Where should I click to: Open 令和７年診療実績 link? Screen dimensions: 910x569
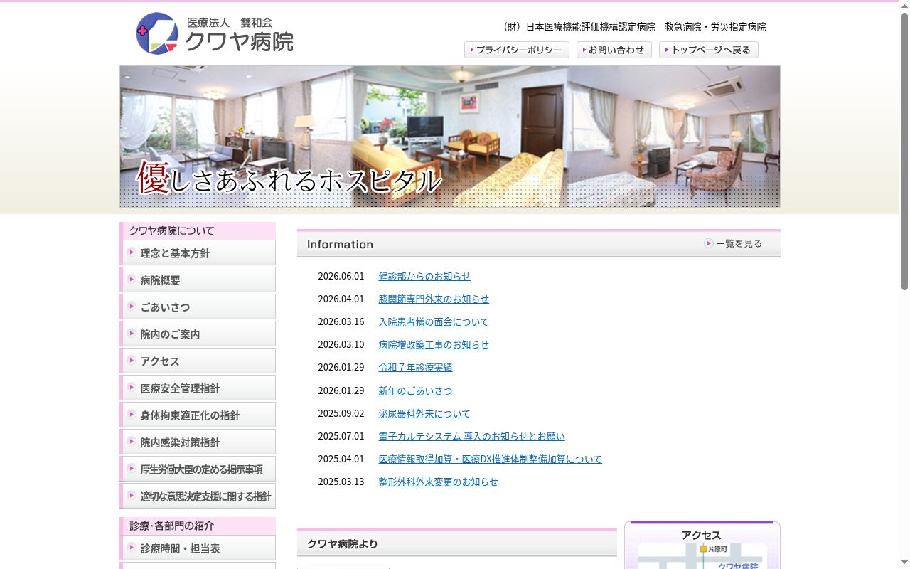pos(415,367)
